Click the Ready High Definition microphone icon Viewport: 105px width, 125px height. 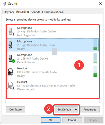click(11, 45)
